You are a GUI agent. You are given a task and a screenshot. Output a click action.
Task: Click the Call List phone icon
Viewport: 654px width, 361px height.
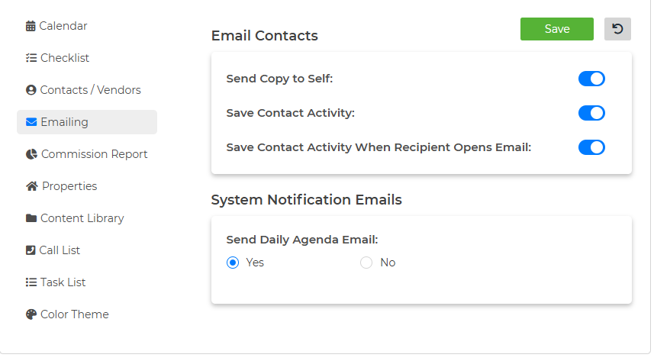[31, 250]
